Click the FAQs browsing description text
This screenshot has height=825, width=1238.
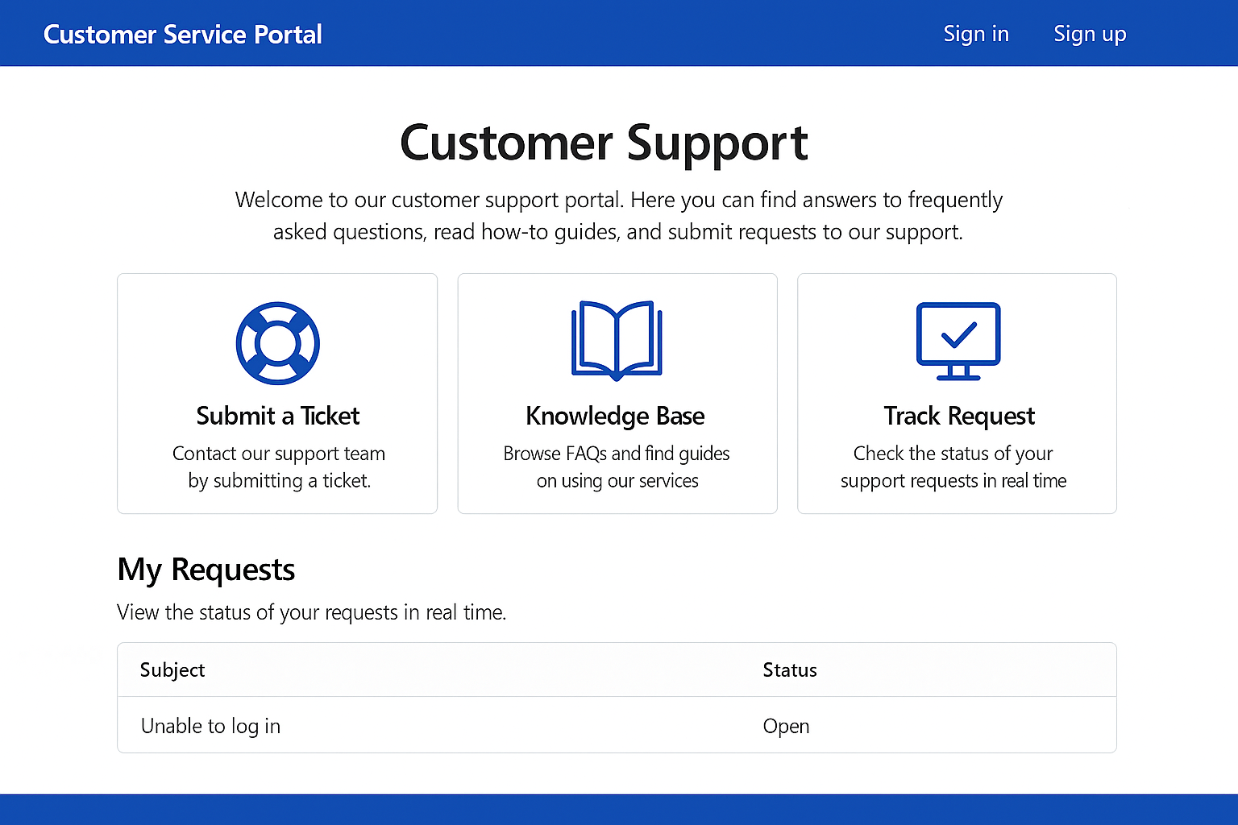[x=616, y=466]
